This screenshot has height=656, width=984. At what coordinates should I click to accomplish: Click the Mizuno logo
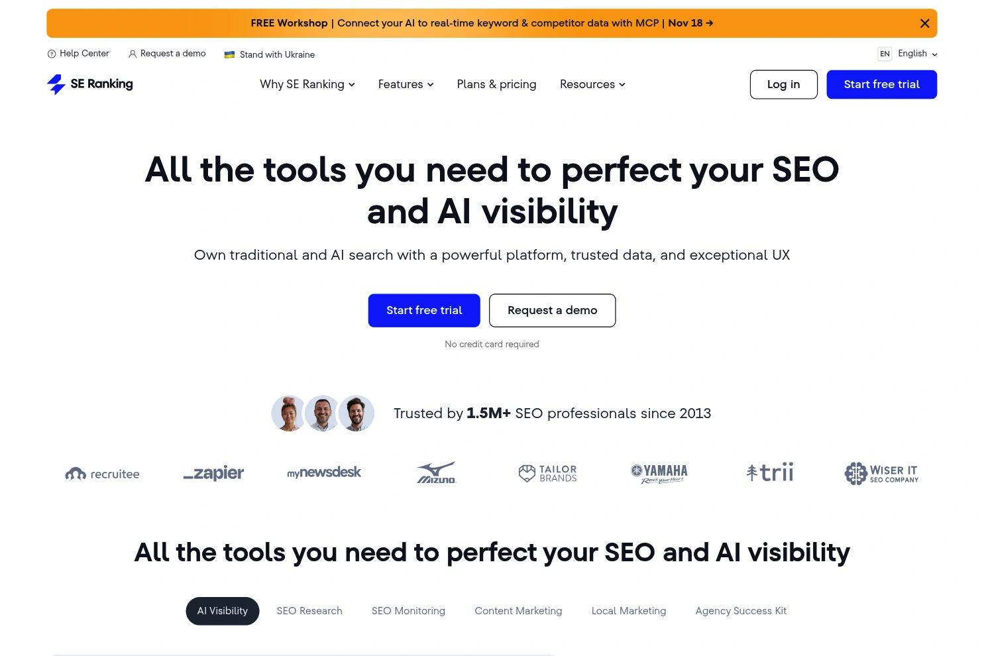pos(436,473)
